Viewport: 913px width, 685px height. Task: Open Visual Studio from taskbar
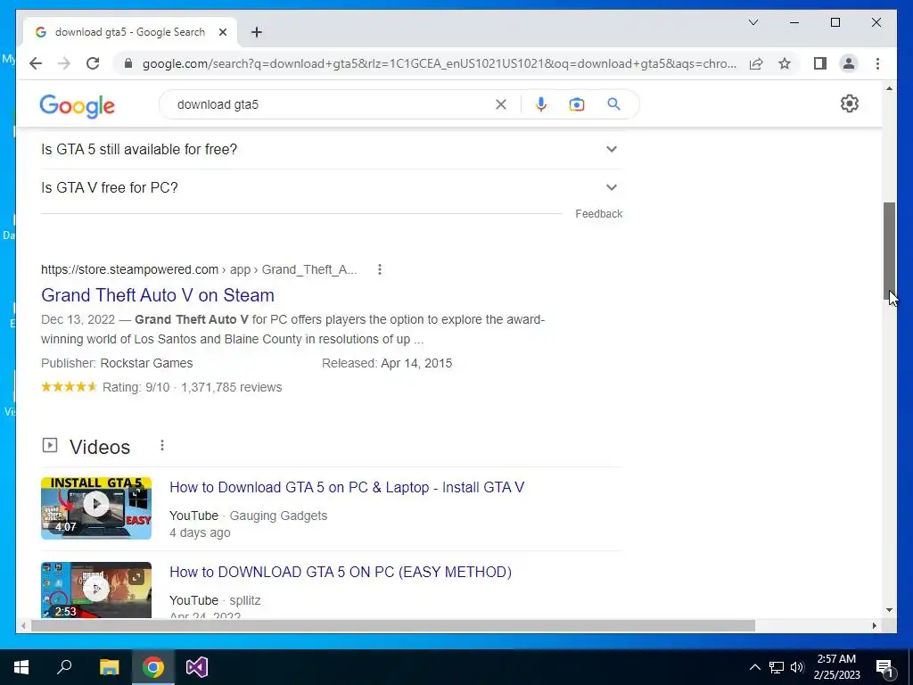(197, 667)
